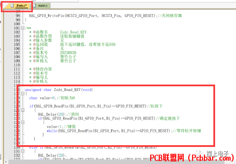Click line number 107 in the margin
The image size is (236, 164).
pyautogui.click(x=17, y=53)
